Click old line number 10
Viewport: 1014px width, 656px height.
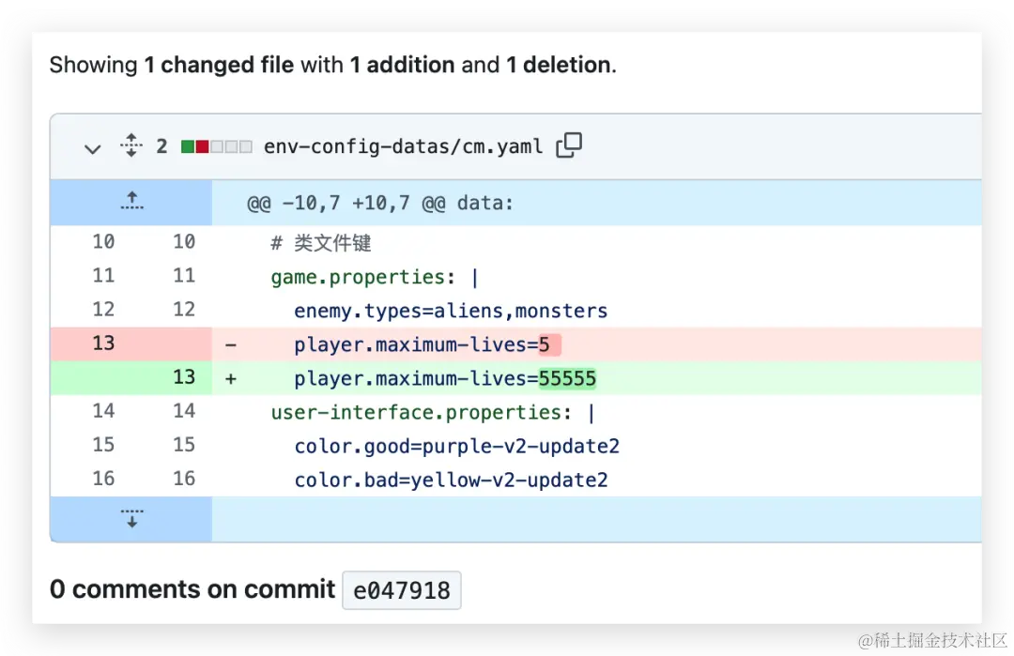(x=103, y=242)
